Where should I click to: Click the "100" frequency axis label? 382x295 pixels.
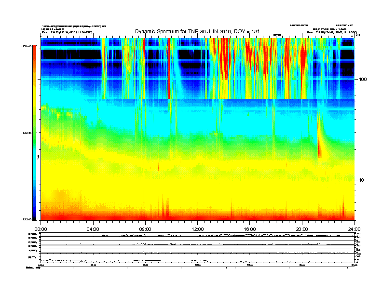363,80
